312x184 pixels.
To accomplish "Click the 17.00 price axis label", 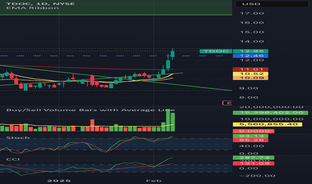I will click(252, 13).
